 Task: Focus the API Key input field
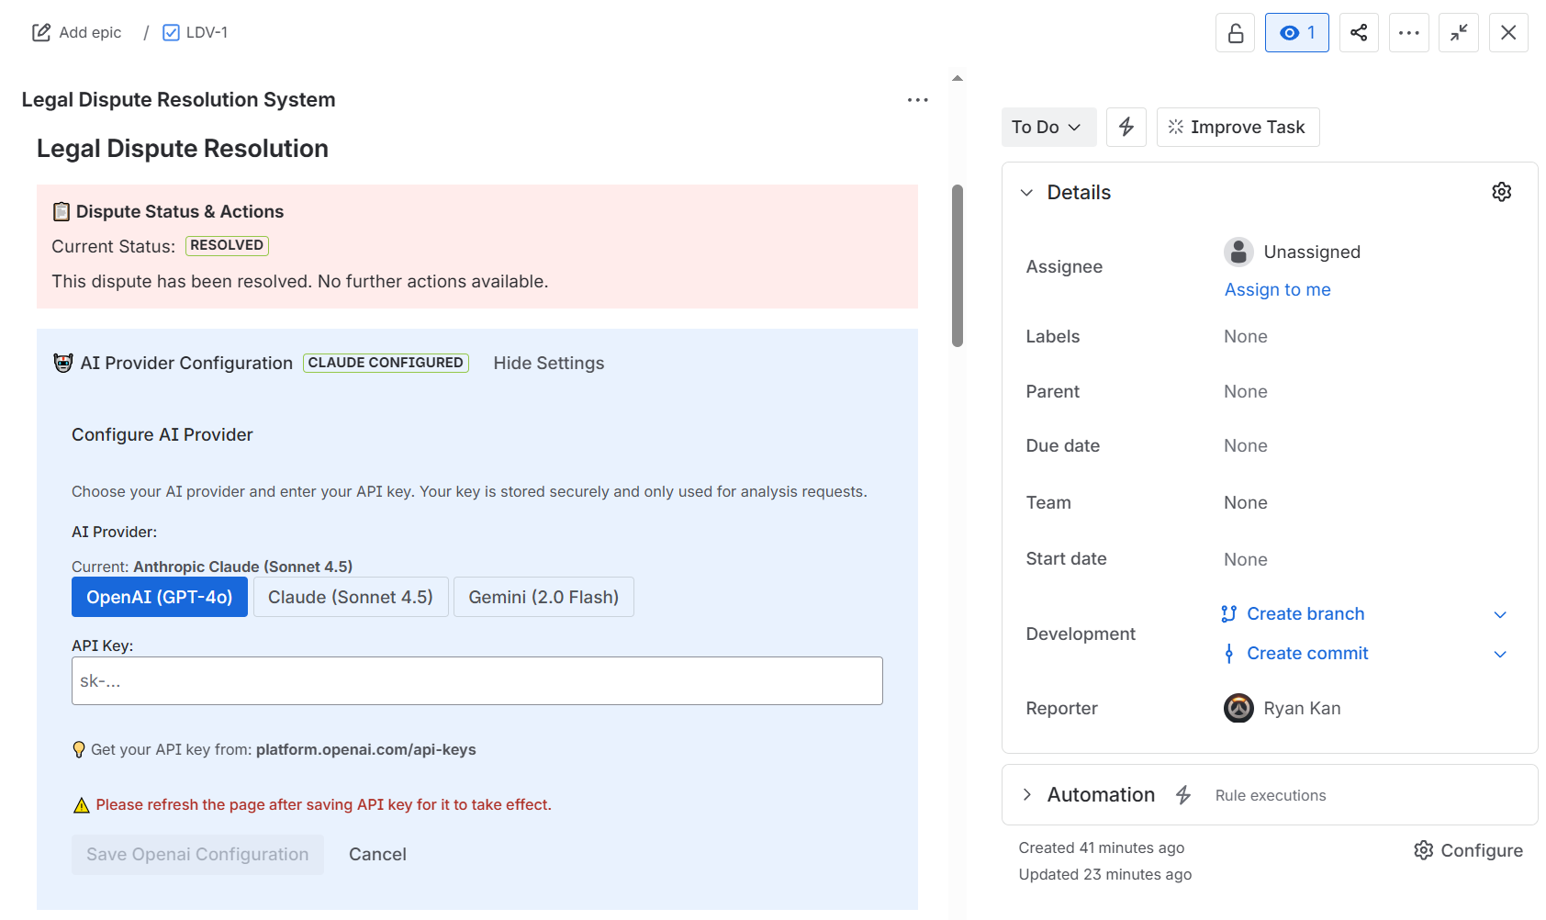point(477,681)
